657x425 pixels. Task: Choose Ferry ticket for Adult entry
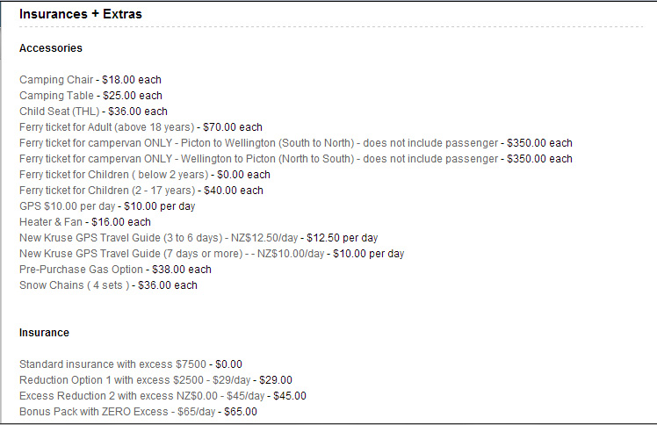click(x=107, y=127)
